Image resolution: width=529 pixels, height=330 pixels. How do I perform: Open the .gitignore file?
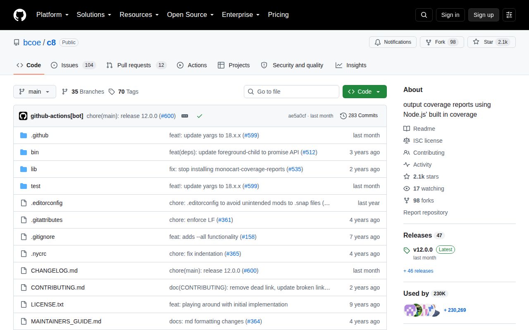pos(43,237)
